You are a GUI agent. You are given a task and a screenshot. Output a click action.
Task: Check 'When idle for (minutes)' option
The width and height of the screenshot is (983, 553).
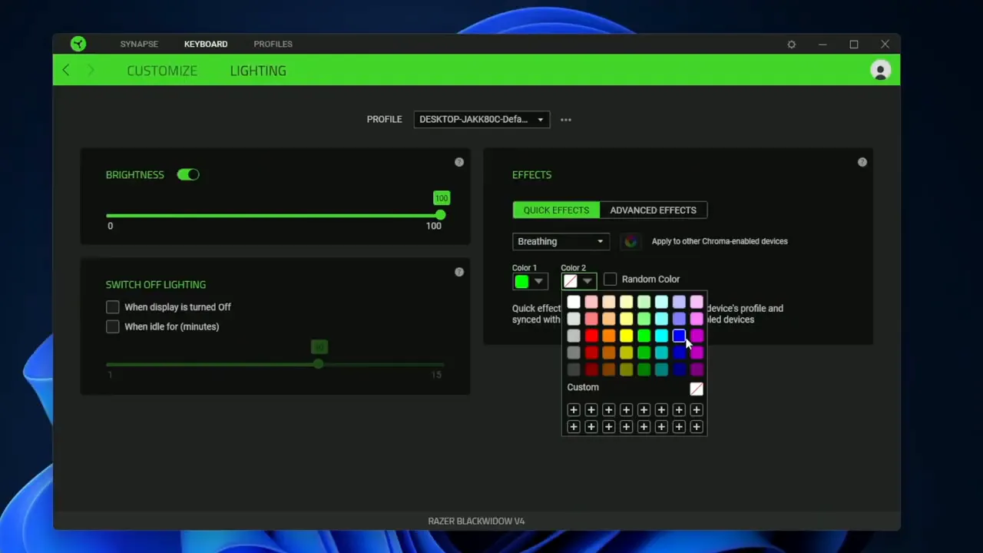coord(113,327)
